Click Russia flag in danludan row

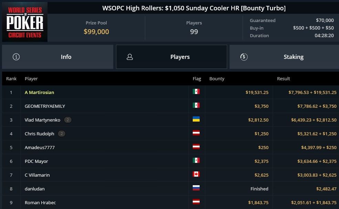(x=196, y=188)
